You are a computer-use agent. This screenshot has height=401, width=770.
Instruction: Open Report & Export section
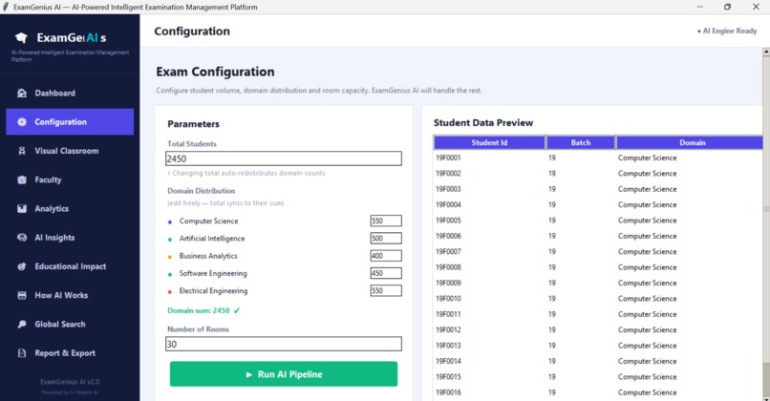click(70, 353)
